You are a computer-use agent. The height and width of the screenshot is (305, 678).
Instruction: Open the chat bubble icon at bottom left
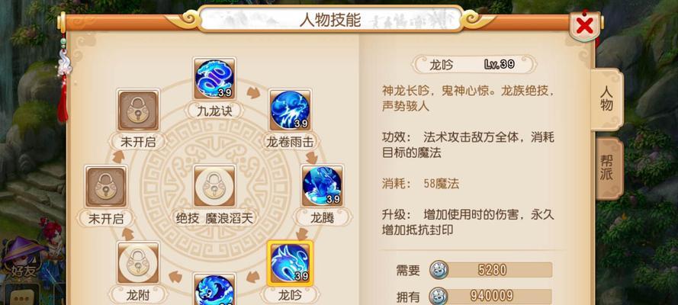(x=18, y=297)
